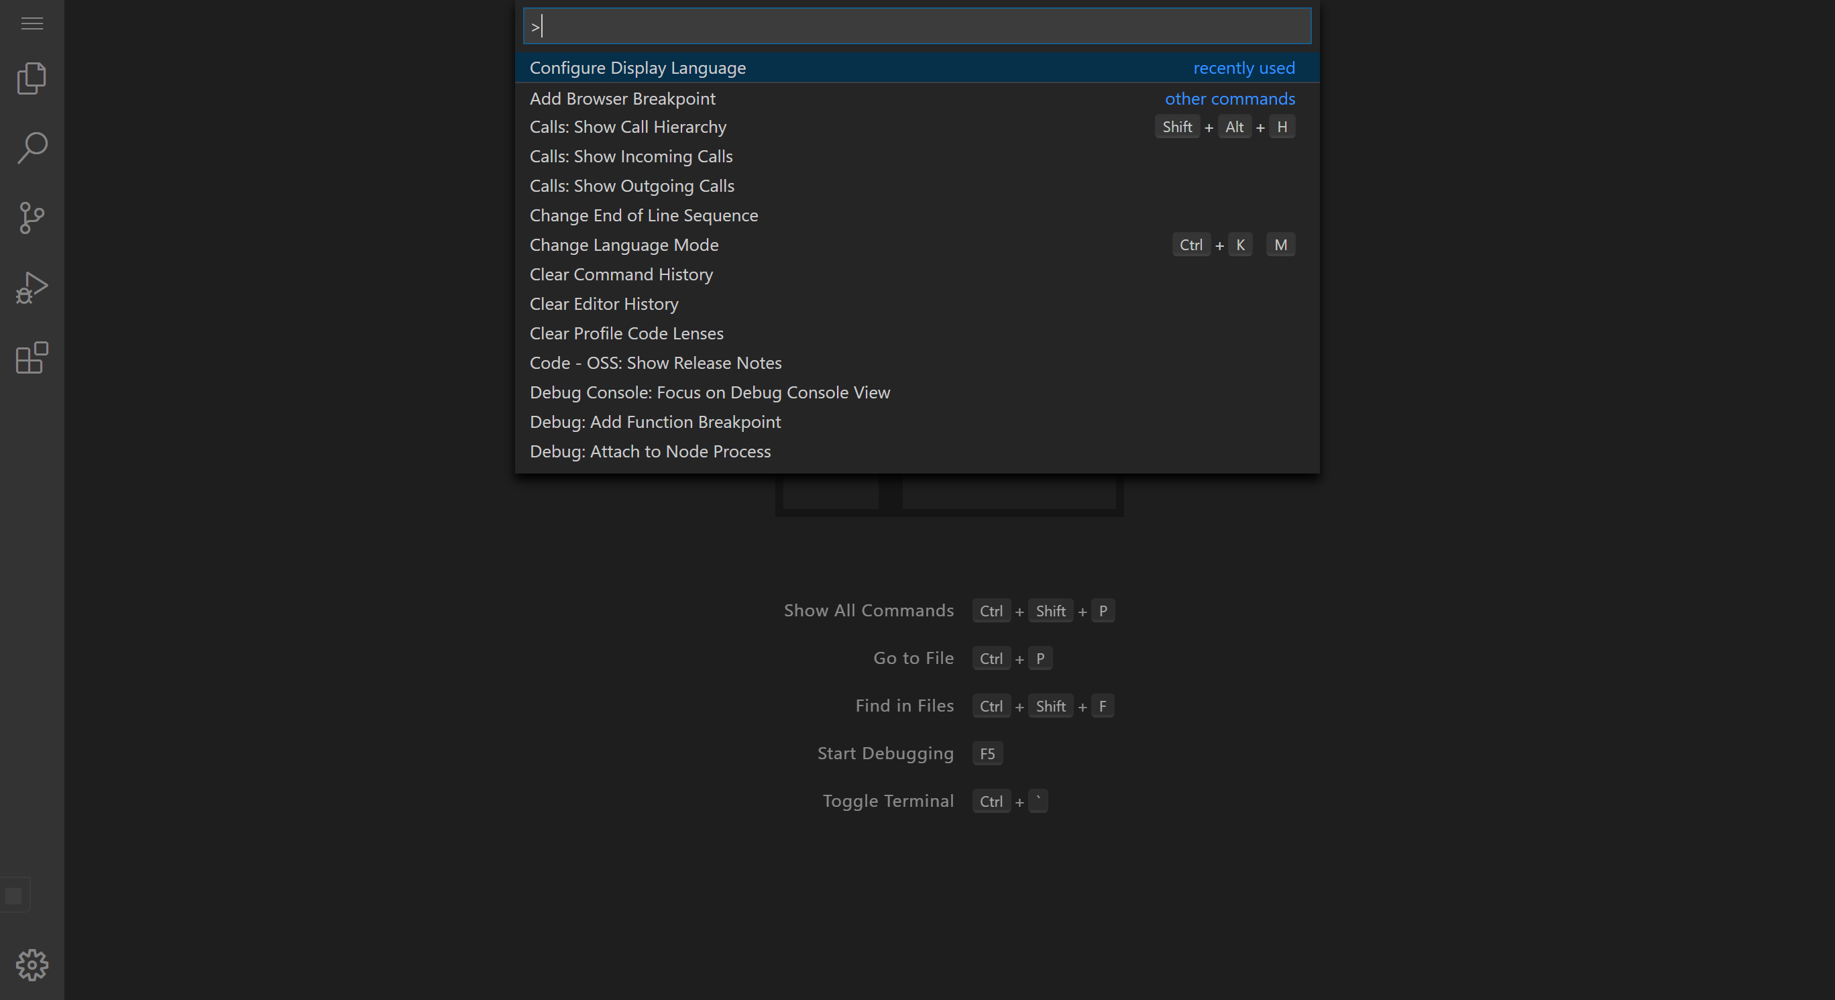Run Clear Command History

pyautogui.click(x=620, y=274)
